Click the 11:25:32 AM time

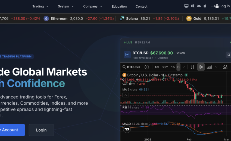[x=142, y=43]
